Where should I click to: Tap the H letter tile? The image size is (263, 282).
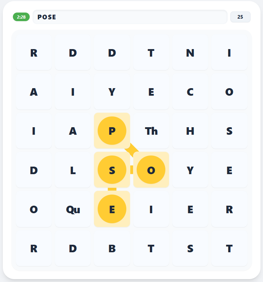pyautogui.click(x=190, y=131)
